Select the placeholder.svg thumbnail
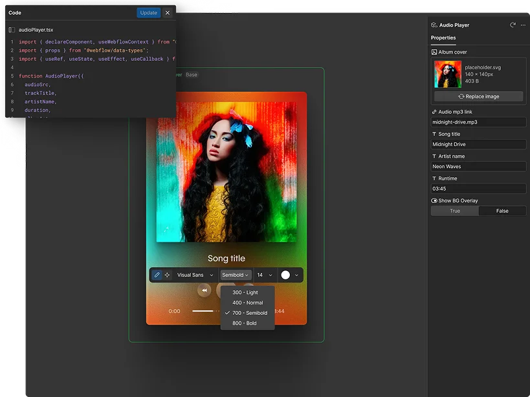This screenshot has width=530, height=397. click(448, 74)
